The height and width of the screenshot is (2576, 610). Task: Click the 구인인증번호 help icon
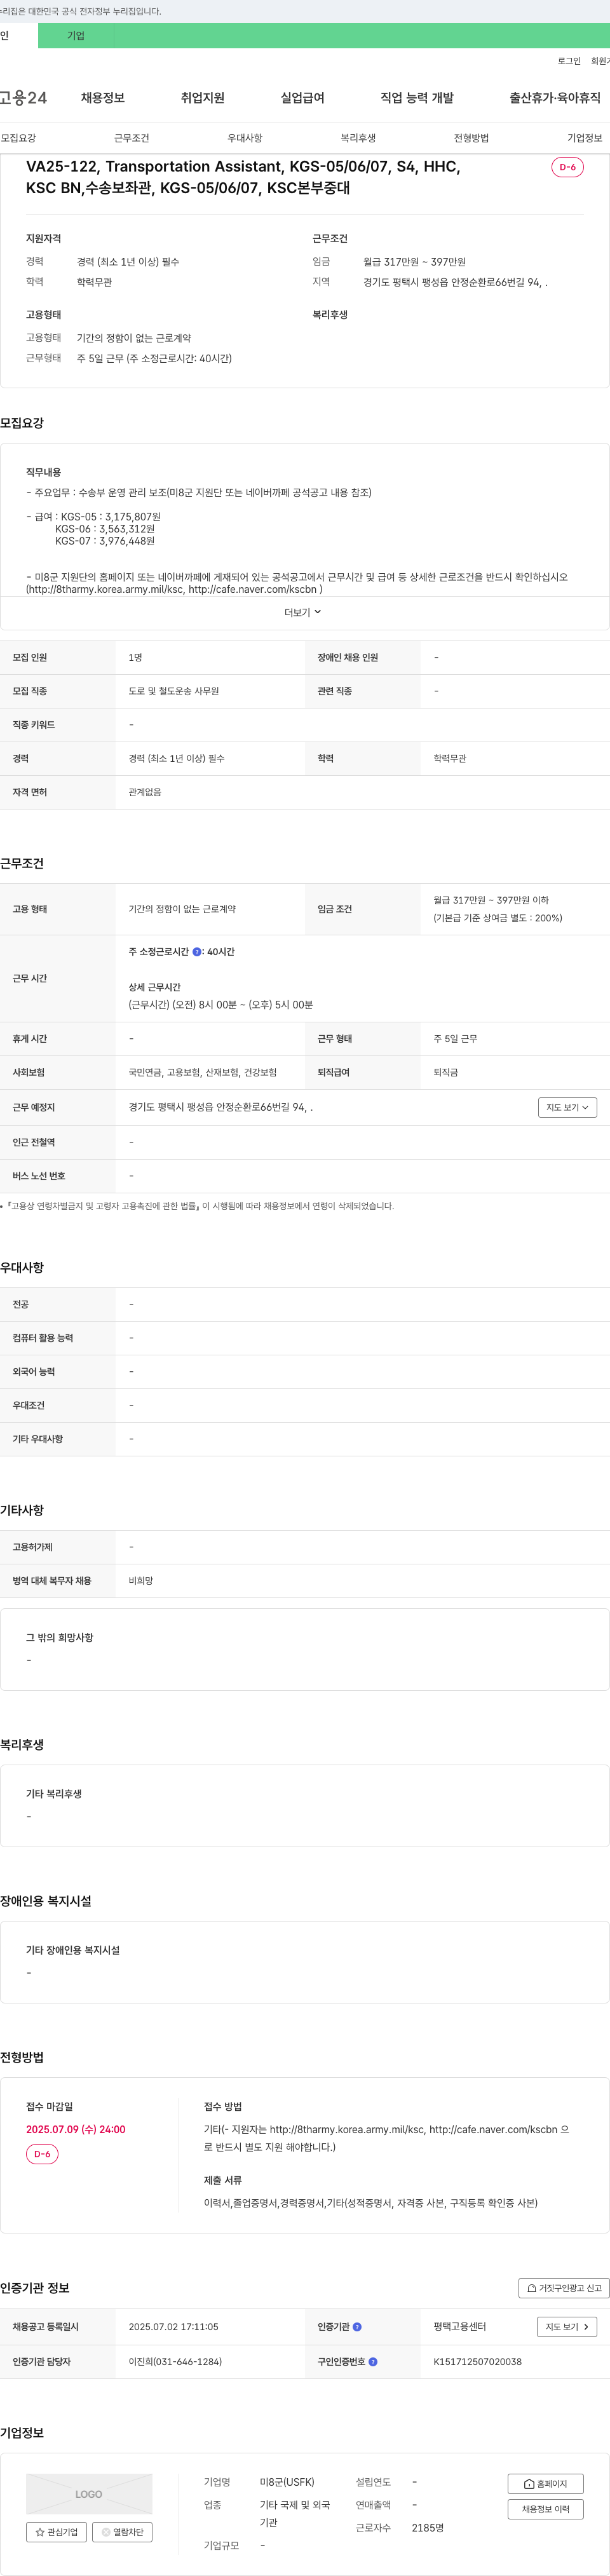pos(373,2362)
